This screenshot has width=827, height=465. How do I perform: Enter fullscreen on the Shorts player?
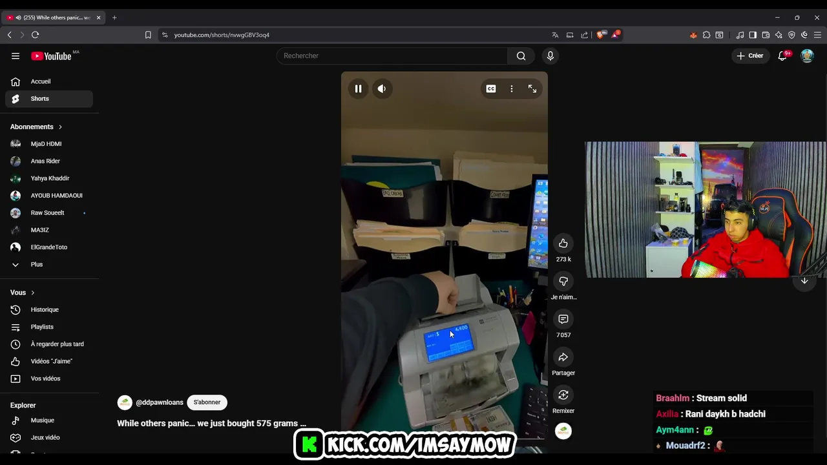click(532, 89)
